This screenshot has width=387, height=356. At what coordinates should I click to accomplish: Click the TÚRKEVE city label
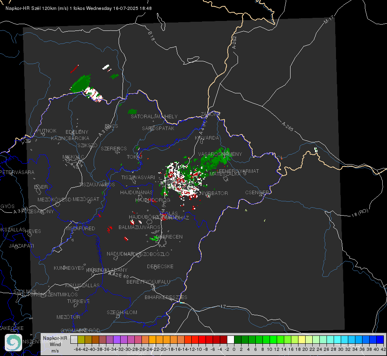pos(78,301)
